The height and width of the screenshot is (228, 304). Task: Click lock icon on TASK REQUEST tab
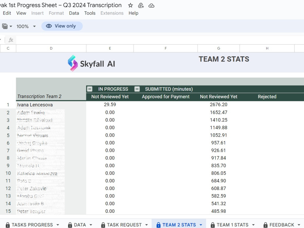click(x=103, y=225)
